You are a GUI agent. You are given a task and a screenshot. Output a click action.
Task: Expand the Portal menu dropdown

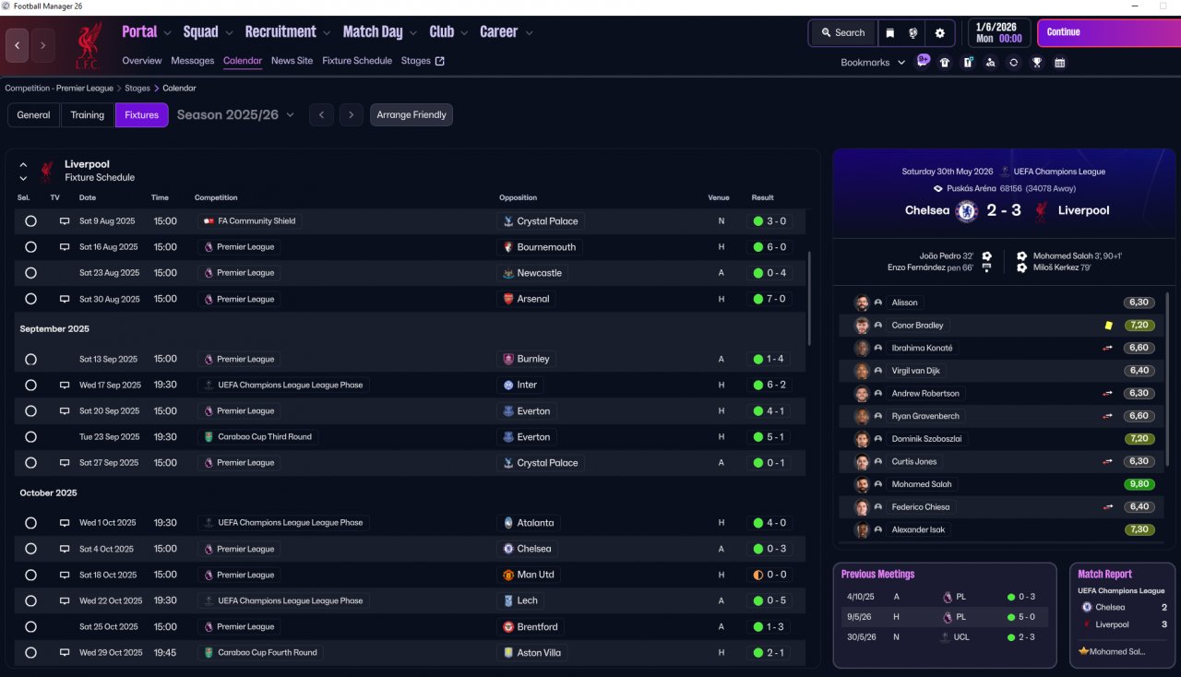point(167,33)
